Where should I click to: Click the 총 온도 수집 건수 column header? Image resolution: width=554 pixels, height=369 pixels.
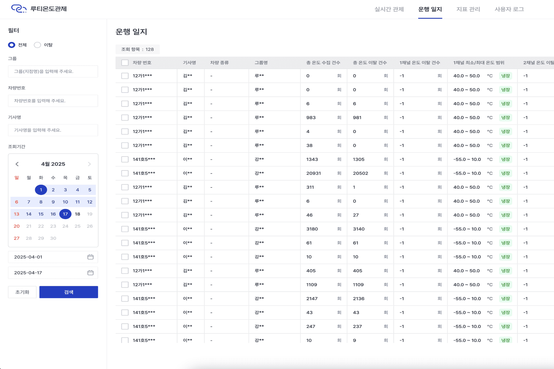pos(323,63)
